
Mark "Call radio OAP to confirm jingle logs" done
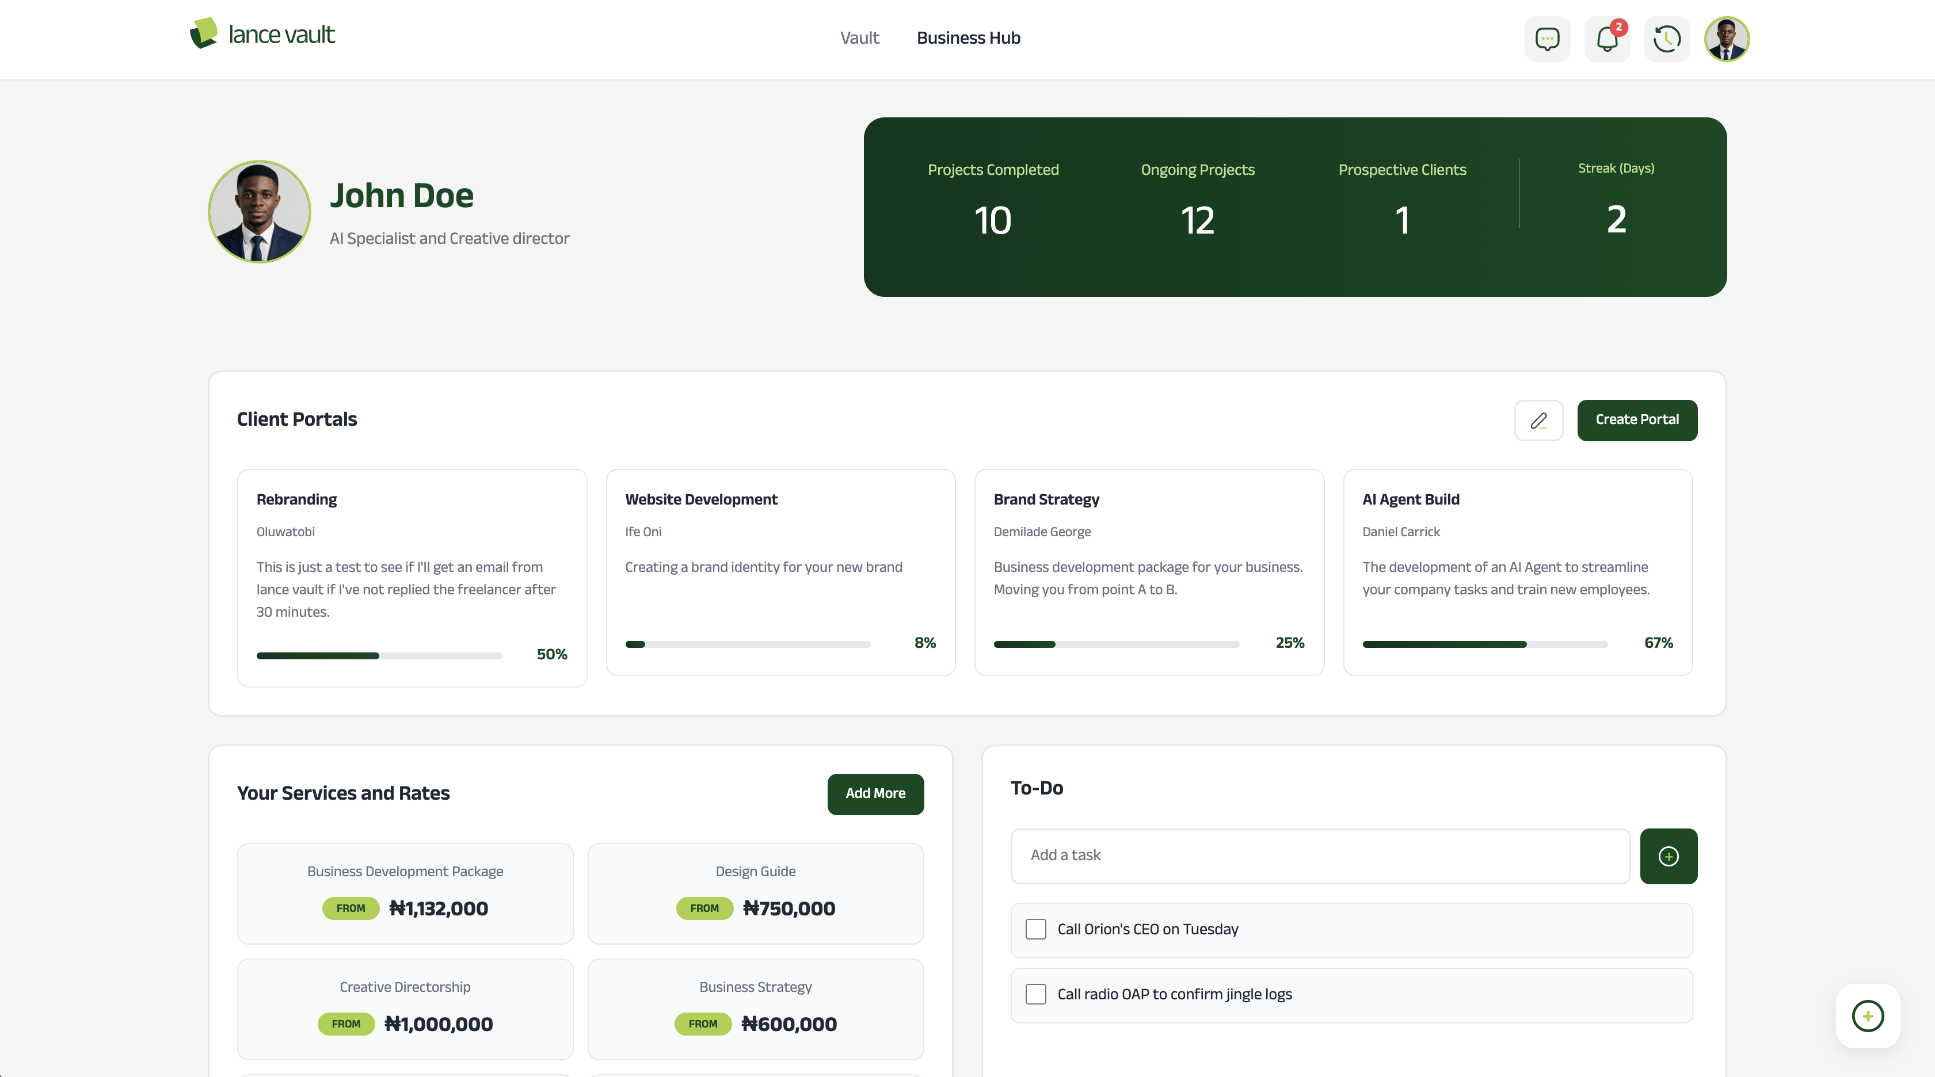pyautogui.click(x=1035, y=994)
